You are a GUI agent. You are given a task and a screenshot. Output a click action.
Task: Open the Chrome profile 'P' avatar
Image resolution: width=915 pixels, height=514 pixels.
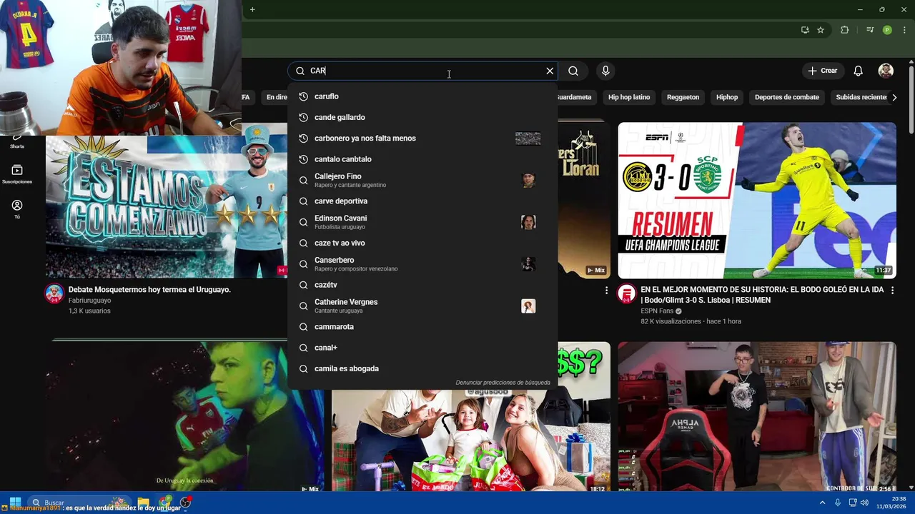[887, 30]
